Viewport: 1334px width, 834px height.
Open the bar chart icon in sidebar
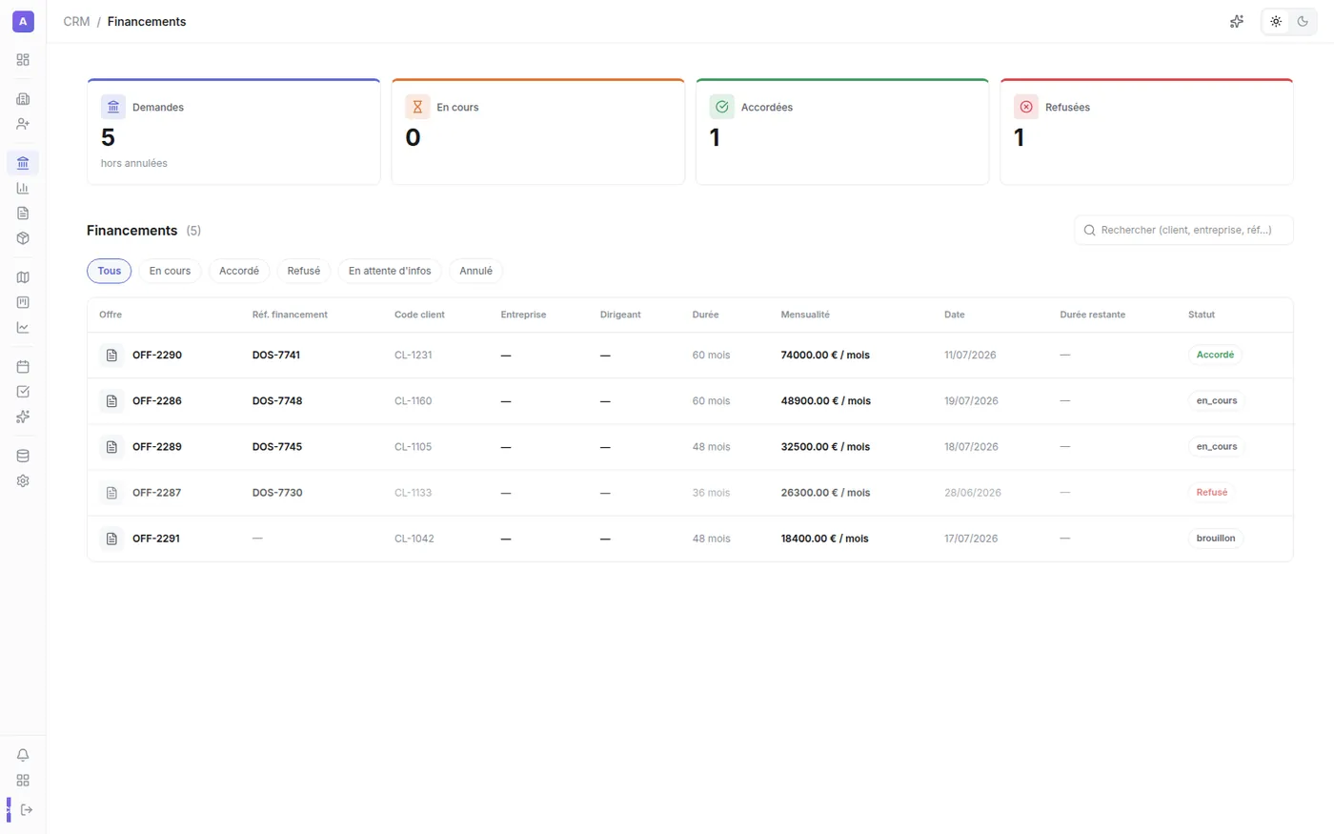point(23,188)
